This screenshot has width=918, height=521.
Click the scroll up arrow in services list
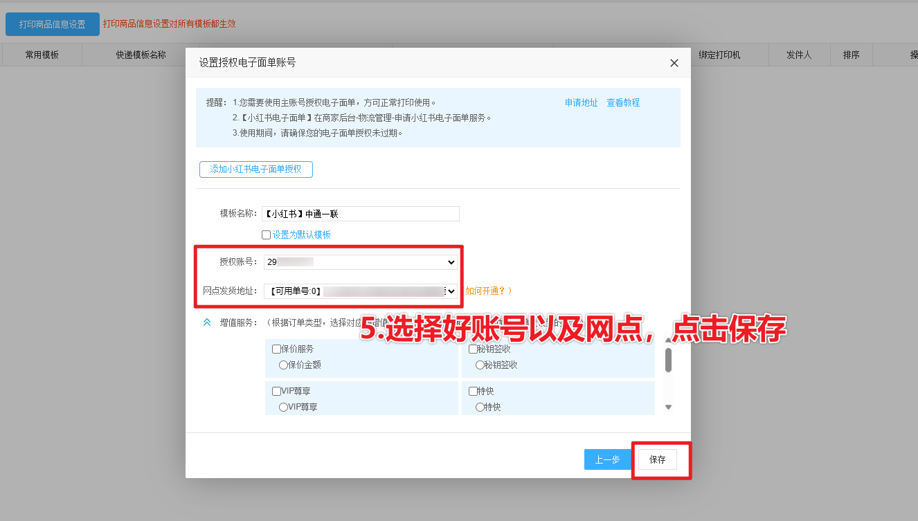click(x=668, y=340)
